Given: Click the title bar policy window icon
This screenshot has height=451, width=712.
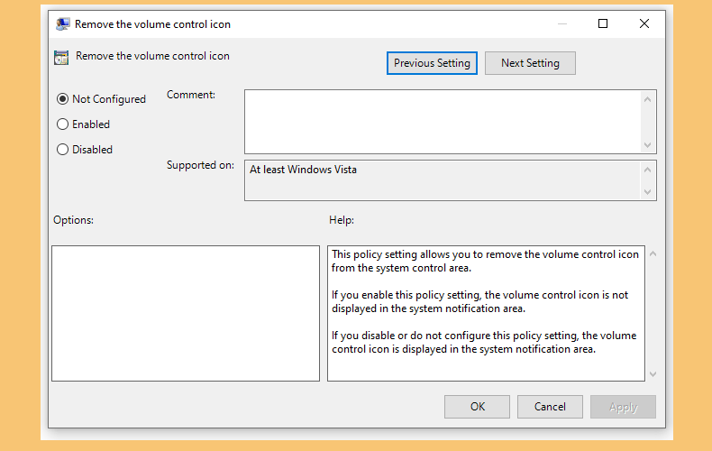Looking at the screenshot, I should click(63, 23).
